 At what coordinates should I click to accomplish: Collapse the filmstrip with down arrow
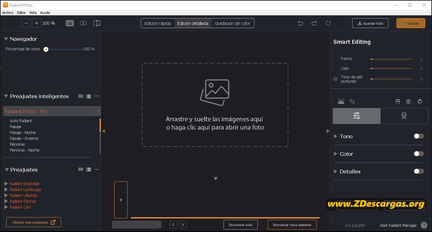coord(216,179)
